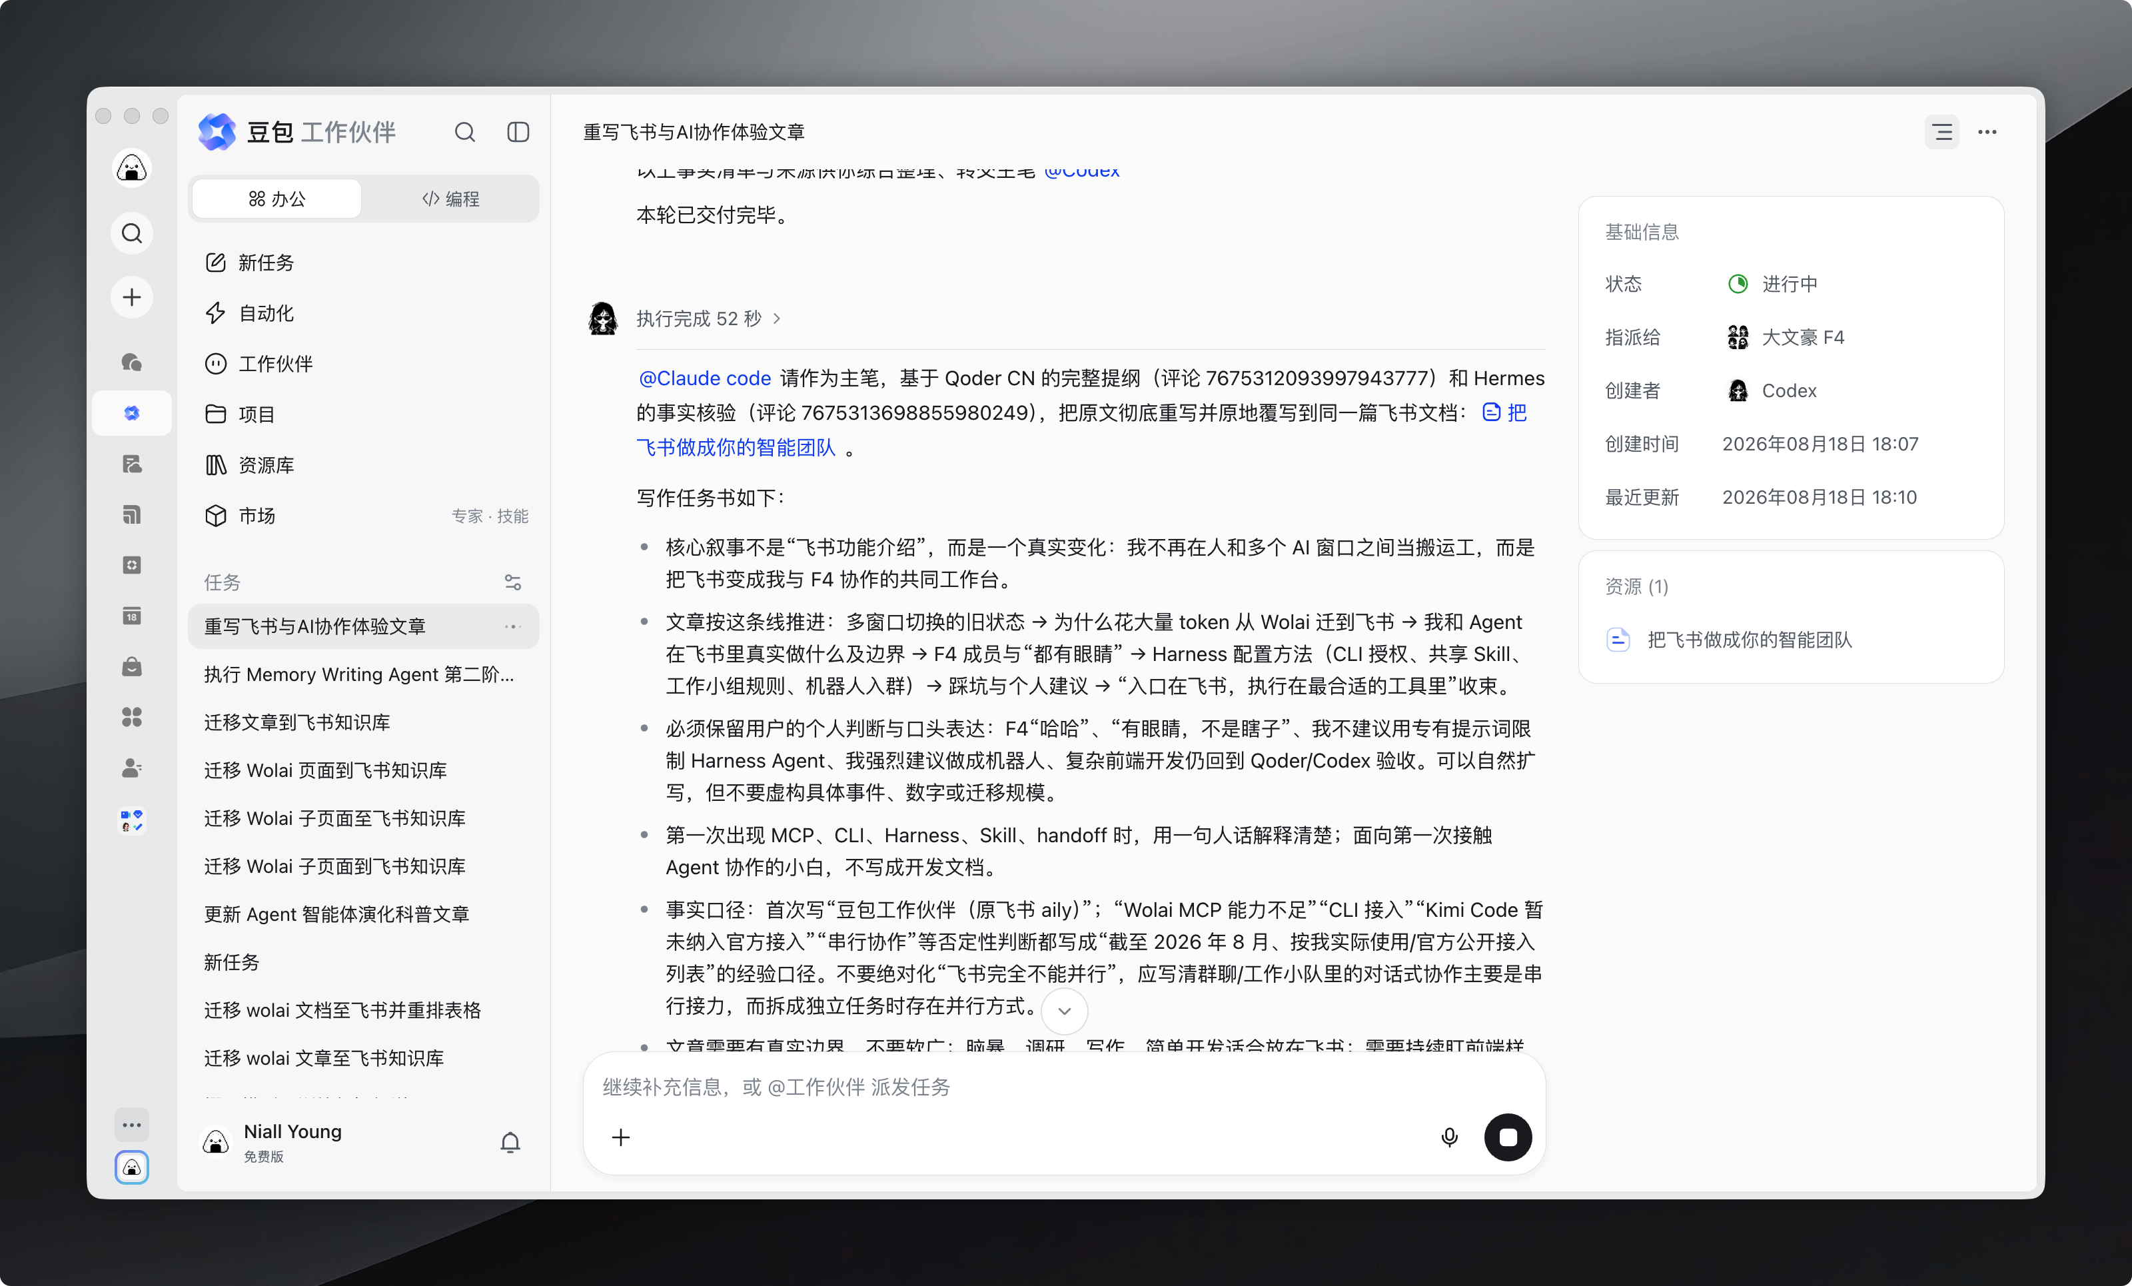Screen dimensions: 2132x1286
Task: Click the 资源 (1) section header
Action: point(1636,587)
